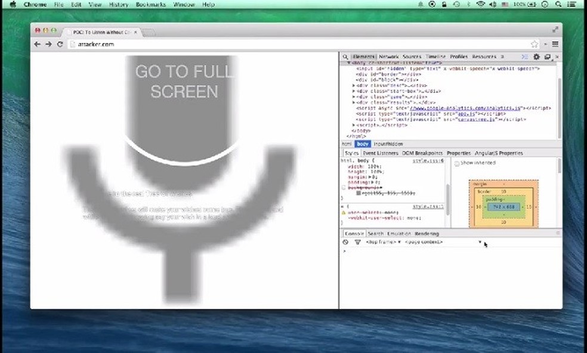This screenshot has width=587, height=353.
Task: Switch drawer to Emulation tab
Action: pyautogui.click(x=399, y=234)
